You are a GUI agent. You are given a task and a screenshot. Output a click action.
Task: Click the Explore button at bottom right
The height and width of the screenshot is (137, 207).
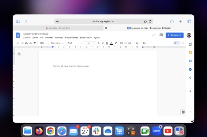(x=183, y=112)
